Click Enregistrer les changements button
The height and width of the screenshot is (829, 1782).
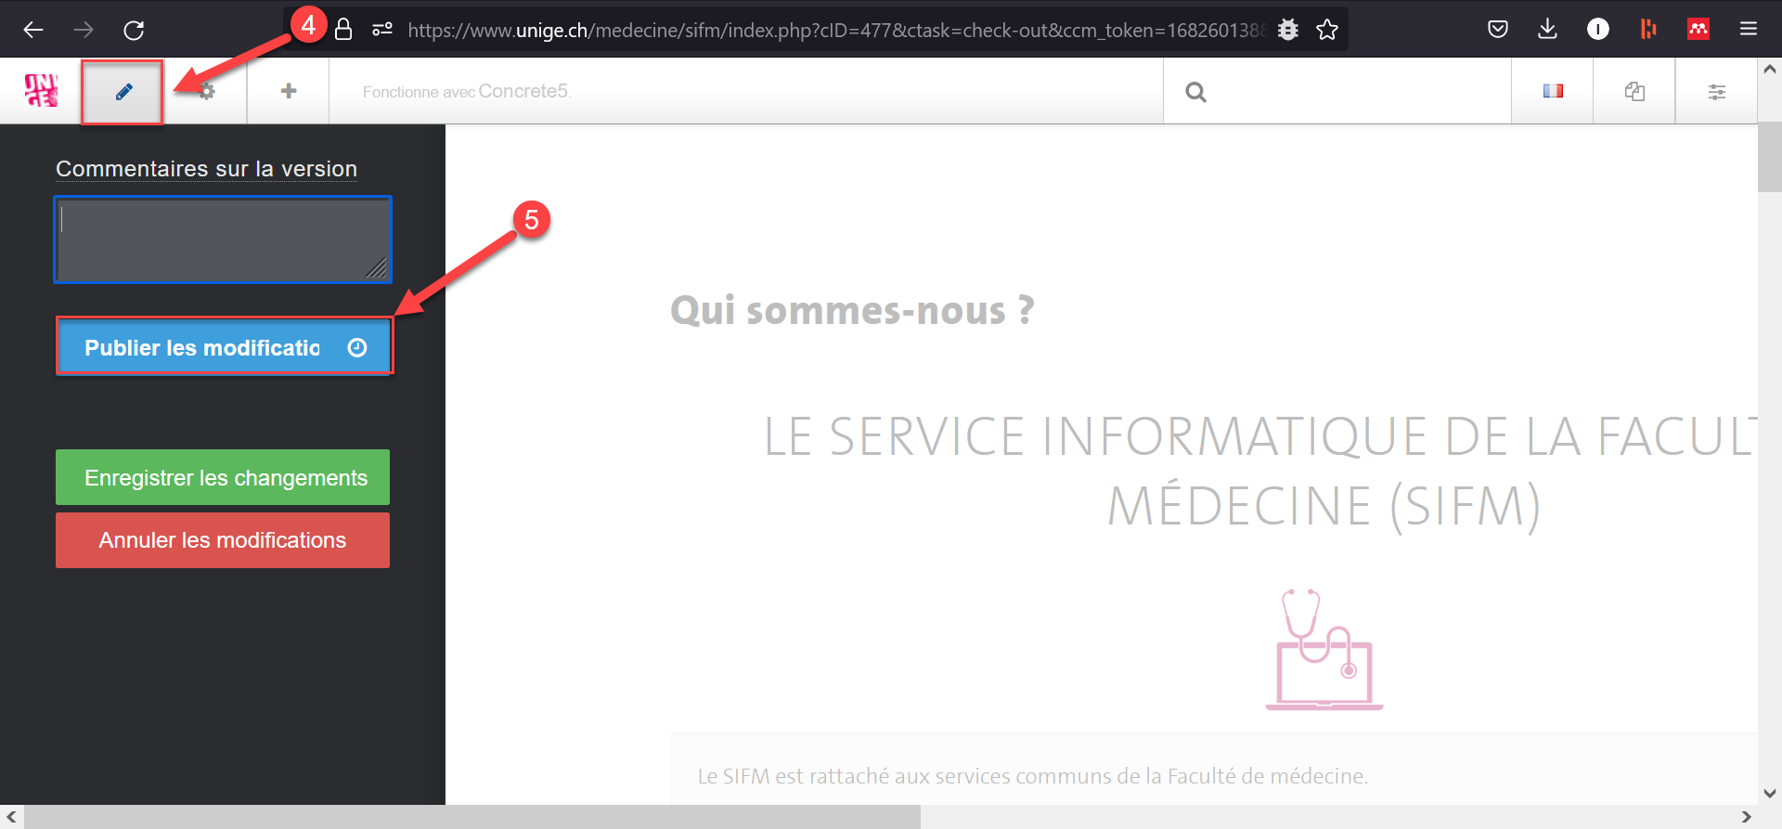tap(223, 477)
